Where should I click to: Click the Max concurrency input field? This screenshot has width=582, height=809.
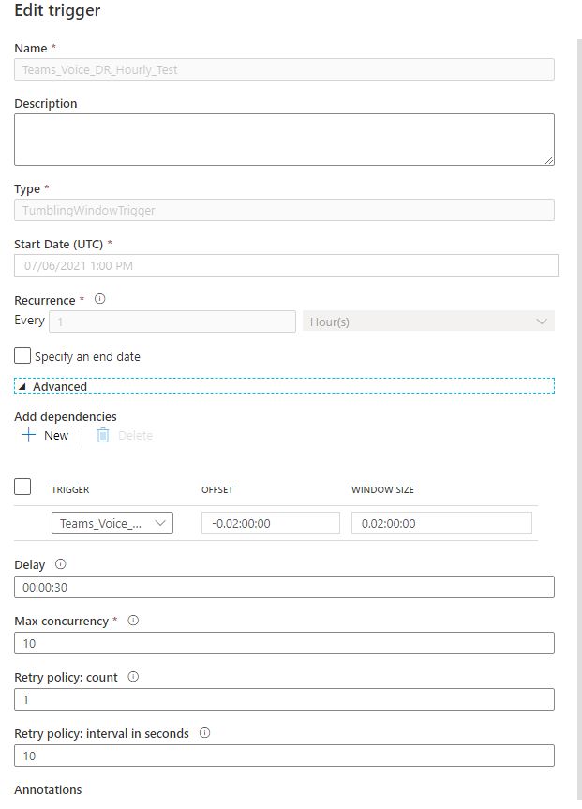[x=284, y=643]
